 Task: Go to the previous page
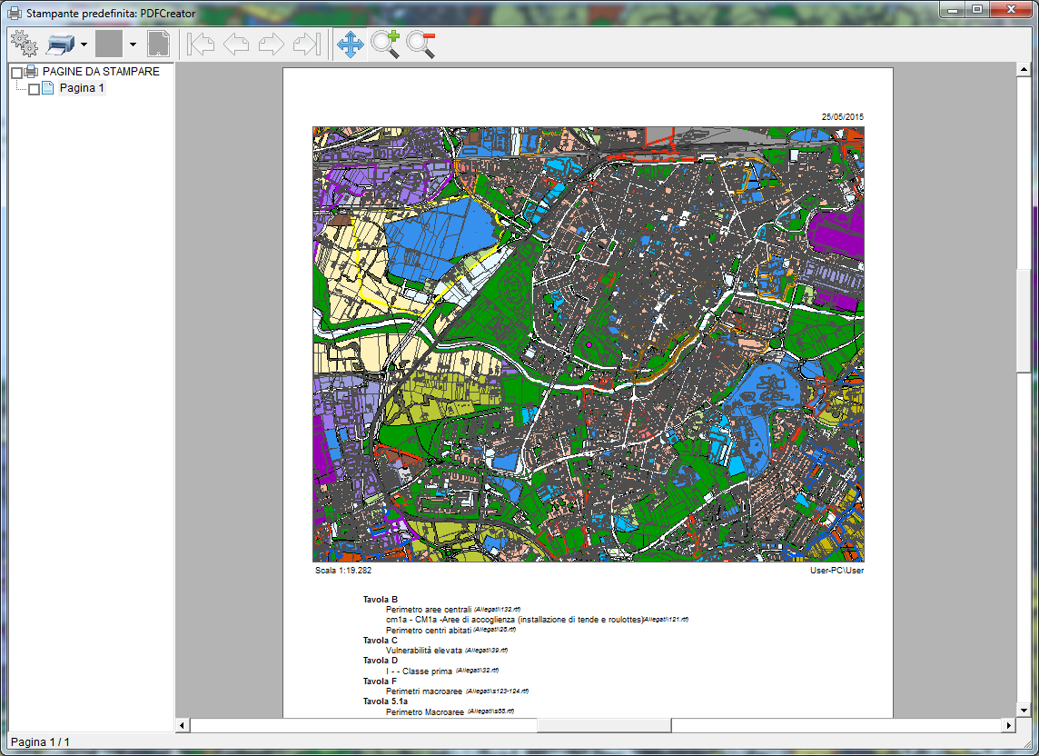(x=236, y=45)
